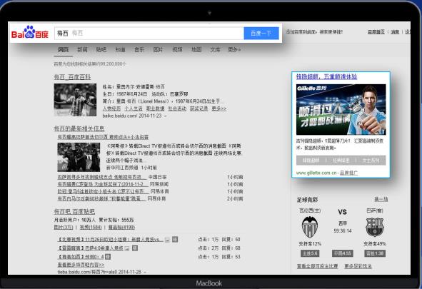This screenshot has width=422, height=289.
Task: Open the 网易体育 news link posted 1小时前
Action: (x=103, y=191)
